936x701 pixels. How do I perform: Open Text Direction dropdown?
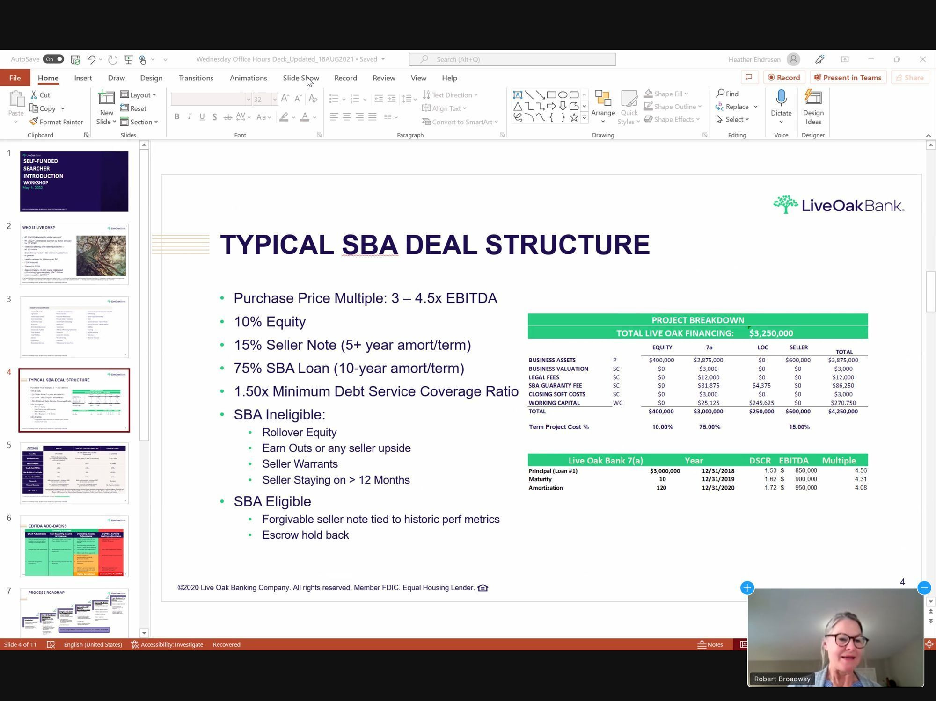coord(450,95)
